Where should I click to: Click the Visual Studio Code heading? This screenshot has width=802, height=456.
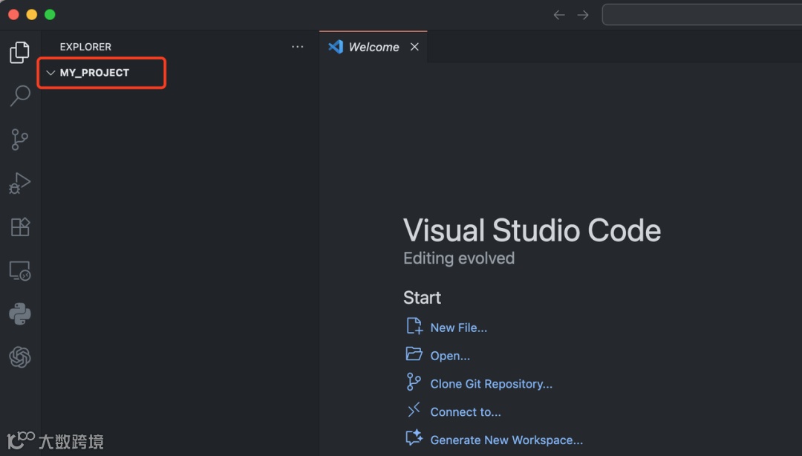(532, 230)
